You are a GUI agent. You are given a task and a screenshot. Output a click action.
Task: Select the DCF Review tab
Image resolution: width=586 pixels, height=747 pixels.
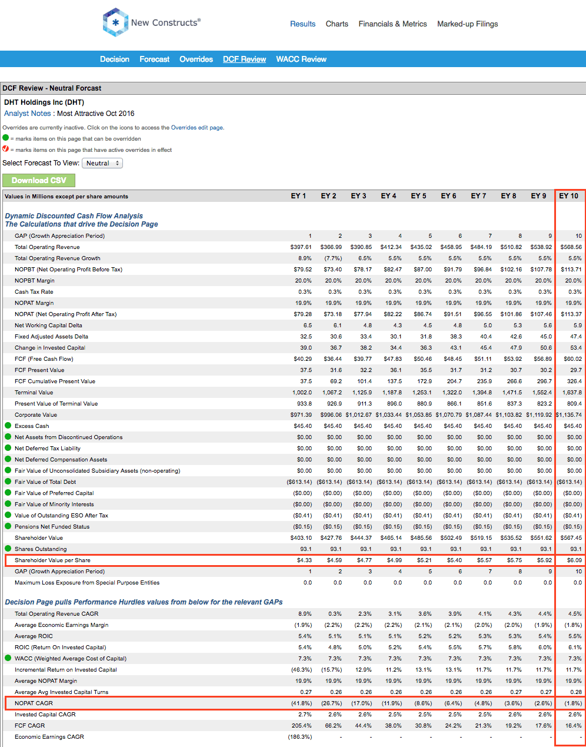[245, 59]
